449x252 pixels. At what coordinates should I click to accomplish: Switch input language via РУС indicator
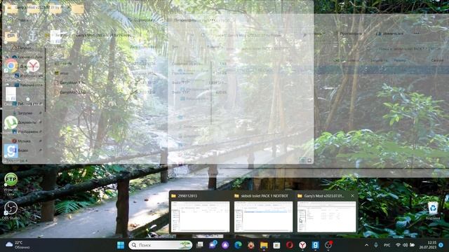[x=387, y=245]
